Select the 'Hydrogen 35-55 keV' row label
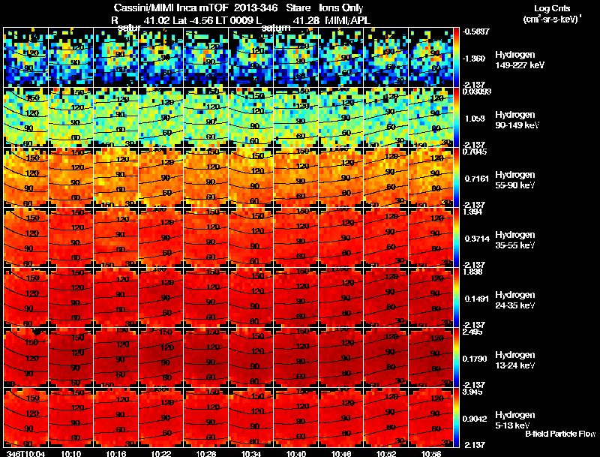 [515, 240]
